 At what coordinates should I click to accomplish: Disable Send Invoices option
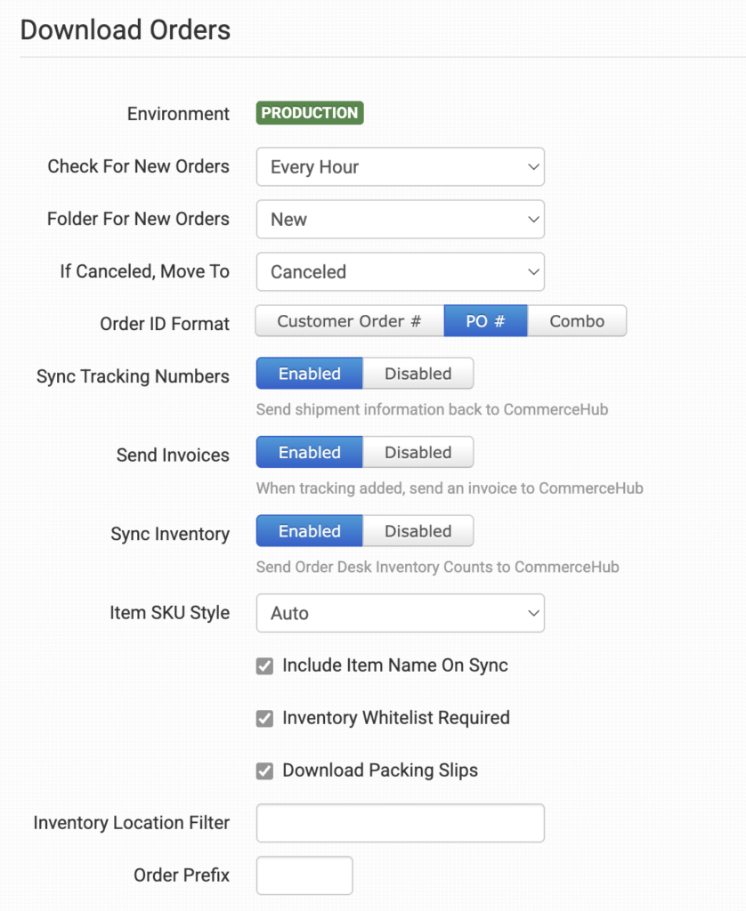click(x=418, y=452)
